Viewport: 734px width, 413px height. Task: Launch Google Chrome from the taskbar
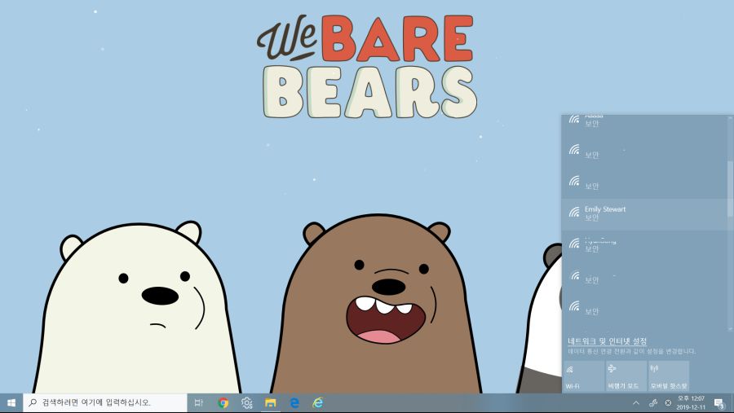tap(223, 402)
